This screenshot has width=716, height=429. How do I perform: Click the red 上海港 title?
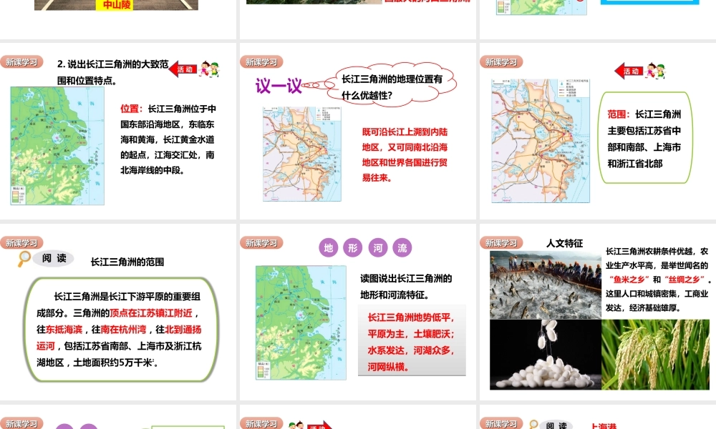coord(604,426)
